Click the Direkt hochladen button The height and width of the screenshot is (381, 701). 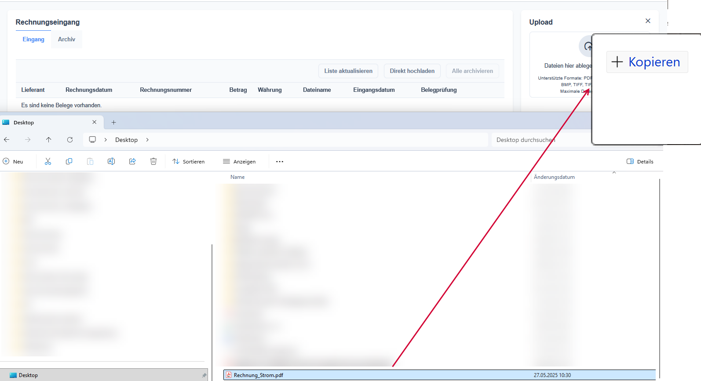(x=412, y=71)
